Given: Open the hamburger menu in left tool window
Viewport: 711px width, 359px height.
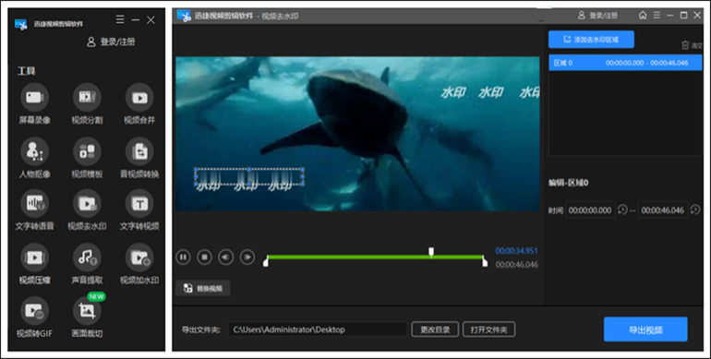Looking at the screenshot, I should pyautogui.click(x=120, y=19).
